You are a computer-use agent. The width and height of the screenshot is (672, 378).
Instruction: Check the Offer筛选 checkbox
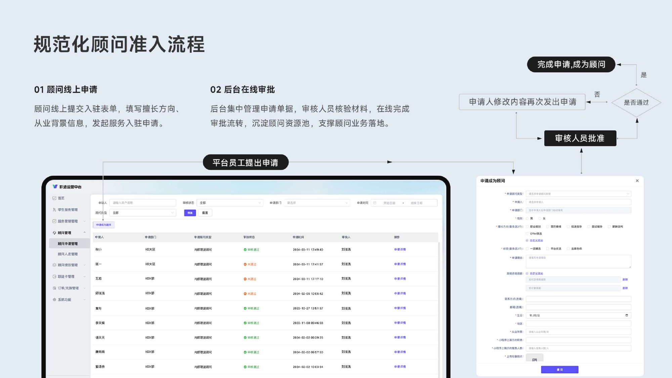click(527, 234)
